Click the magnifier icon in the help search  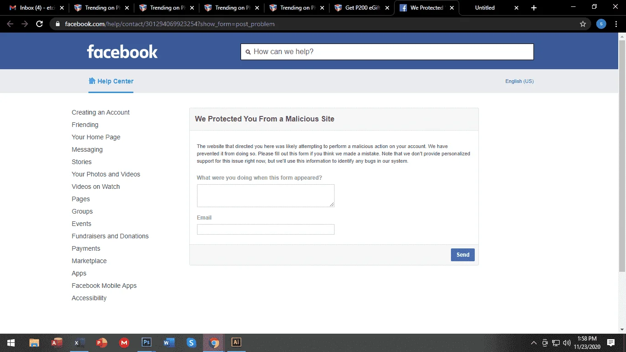click(x=248, y=52)
